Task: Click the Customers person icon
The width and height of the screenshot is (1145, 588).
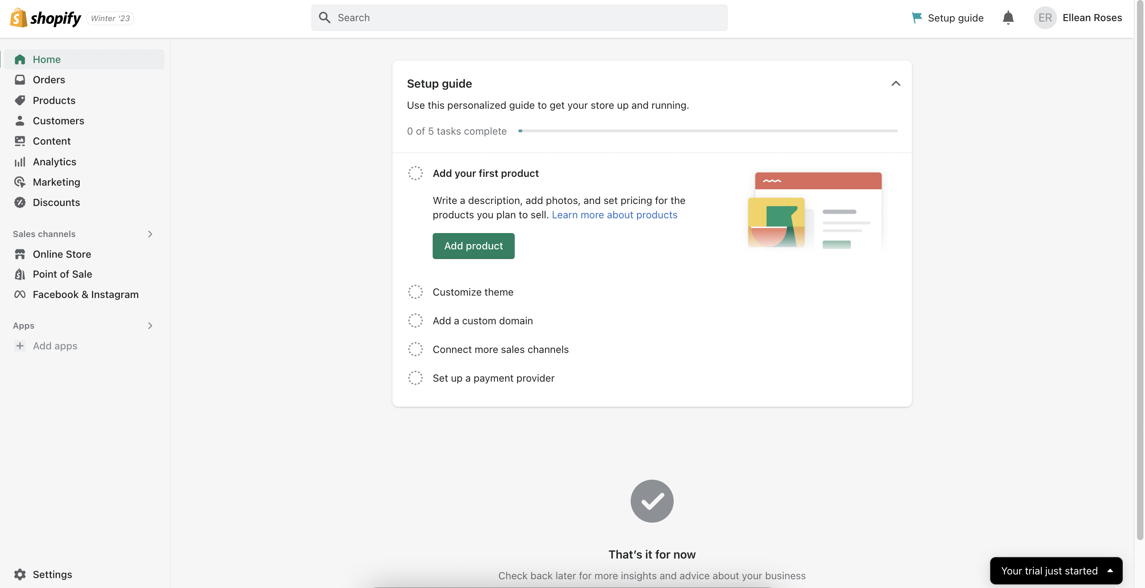Action: [x=20, y=120]
